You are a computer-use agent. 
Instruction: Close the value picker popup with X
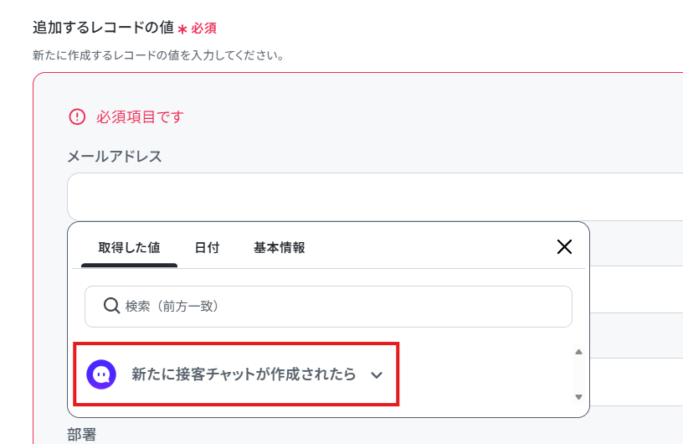click(x=564, y=247)
